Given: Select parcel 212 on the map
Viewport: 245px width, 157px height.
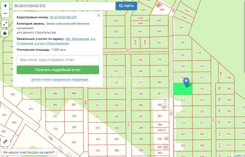Looking at the screenshot, I should [183, 100].
